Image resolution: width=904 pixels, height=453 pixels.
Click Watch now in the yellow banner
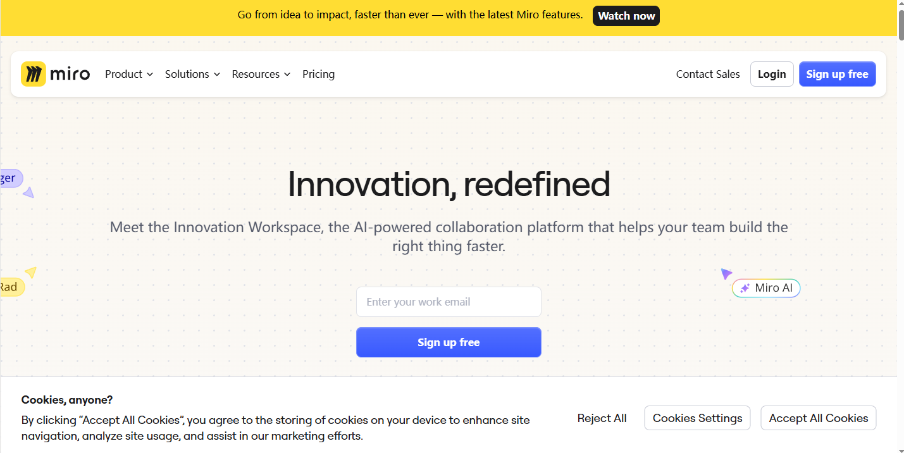tap(626, 16)
